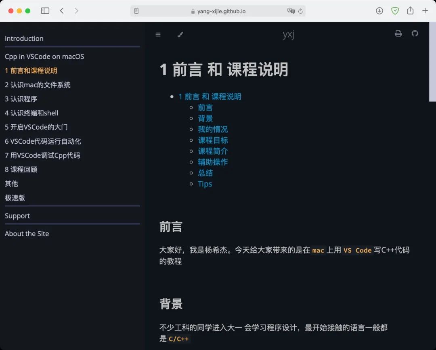This screenshot has height=350, width=436.
Task: Click the translate page icon
Action: 291,11
